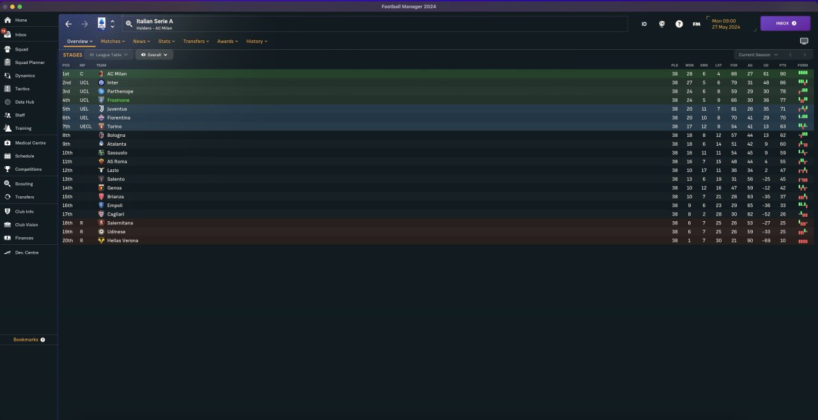This screenshot has width=818, height=420.
Task: Open the Club Info screen
Action: pyautogui.click(x=24, y=212)
